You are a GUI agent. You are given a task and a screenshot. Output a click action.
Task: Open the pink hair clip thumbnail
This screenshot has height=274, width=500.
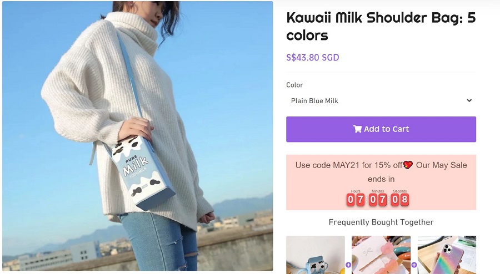[x=381, y=255]
